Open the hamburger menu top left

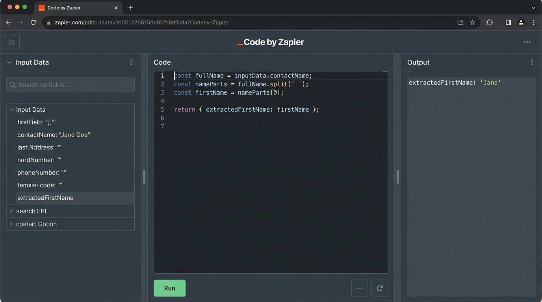(x=11, y=42)
